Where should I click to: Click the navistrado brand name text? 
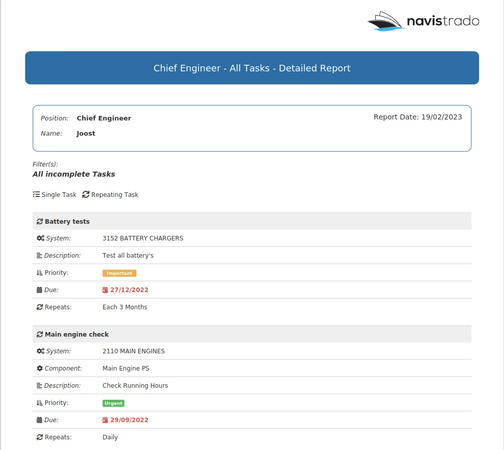pyautogui.click(x=443, y=21)
